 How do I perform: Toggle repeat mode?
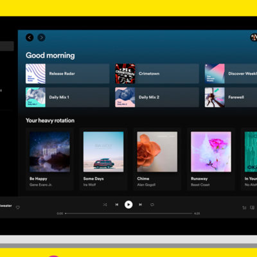(152, 205)
